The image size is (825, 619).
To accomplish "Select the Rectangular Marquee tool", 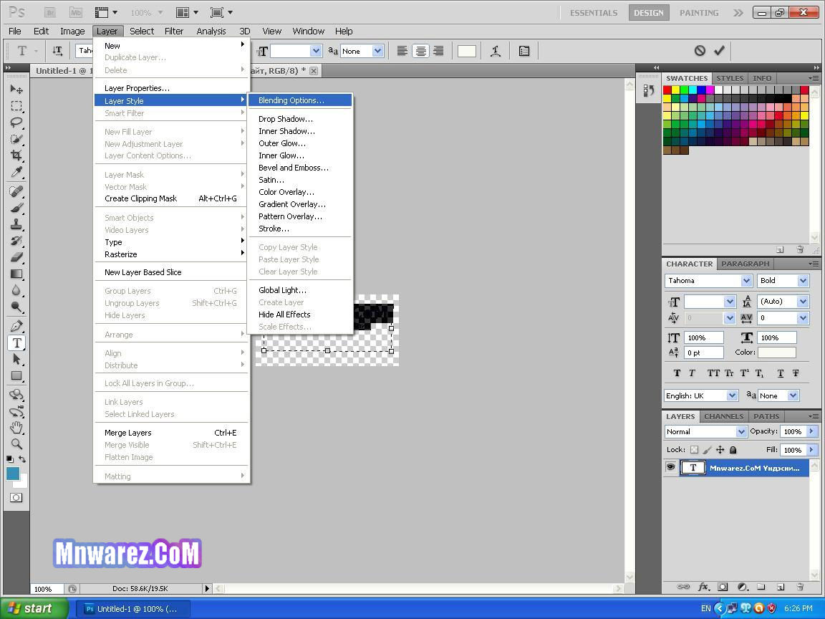I will point(16,106).
